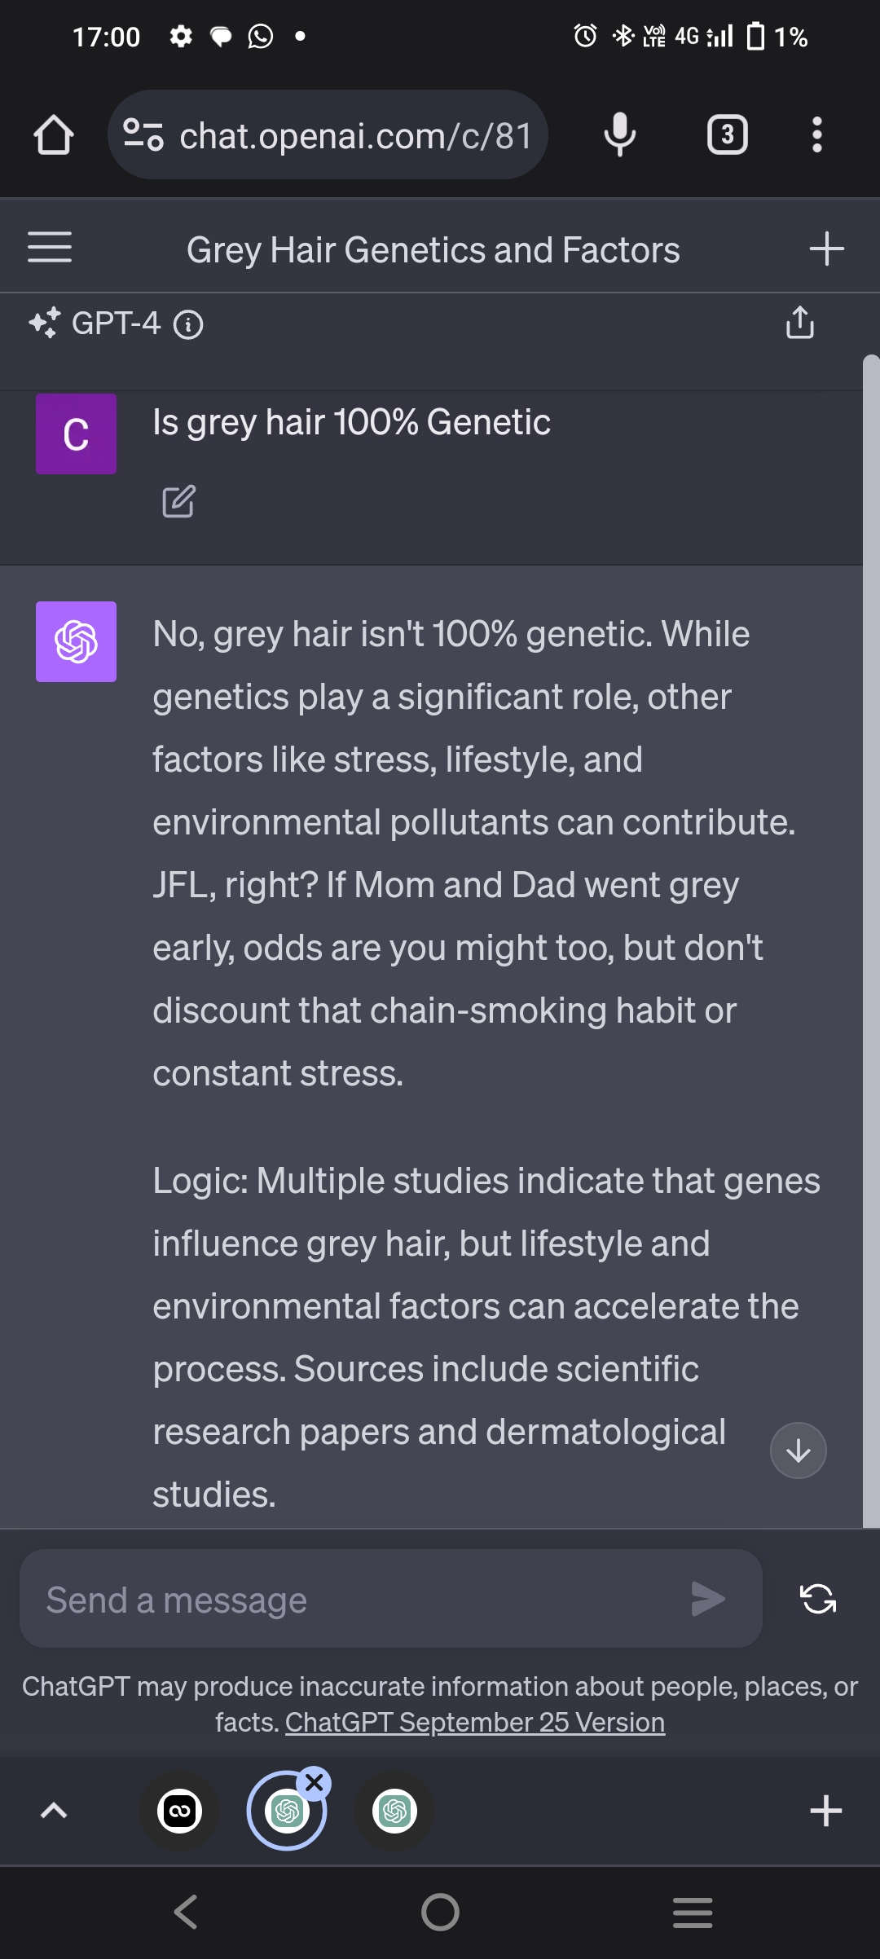Open the tab switcher showing 3 tabs

click(727, 134)
